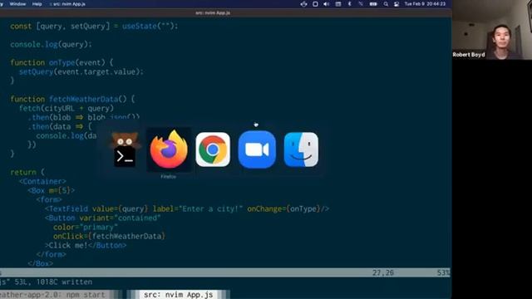The image size is (532, 299).
Task: Click the volume icon in the menu bar
Action: pyautogui.click(x=327, y=4)
